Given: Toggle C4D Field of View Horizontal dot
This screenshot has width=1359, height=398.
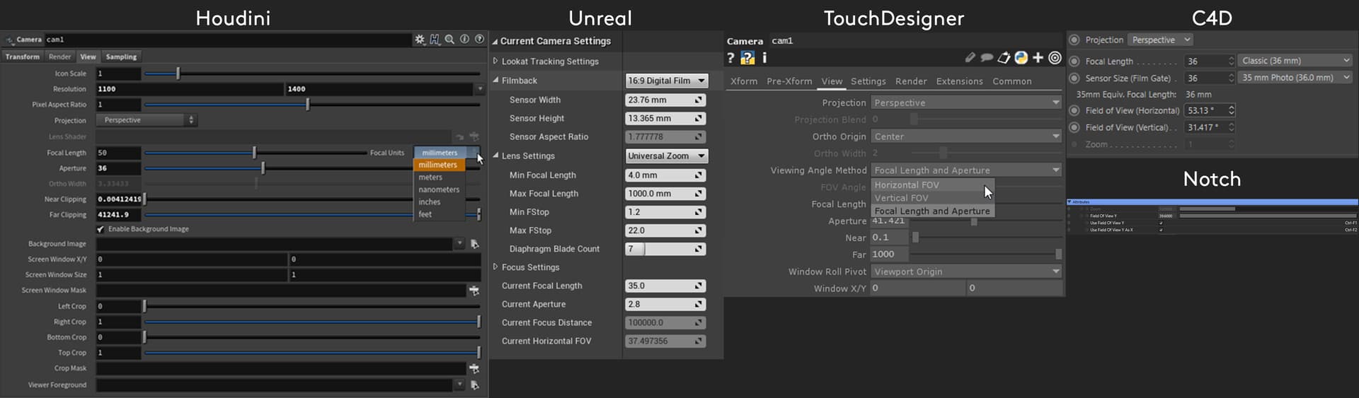Looking at the screenshot, I should tap(1074, 111).
